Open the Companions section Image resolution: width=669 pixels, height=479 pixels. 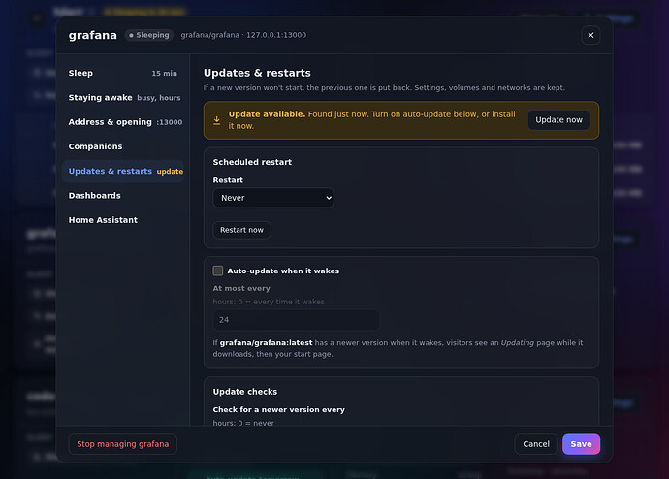coord(123,146)
